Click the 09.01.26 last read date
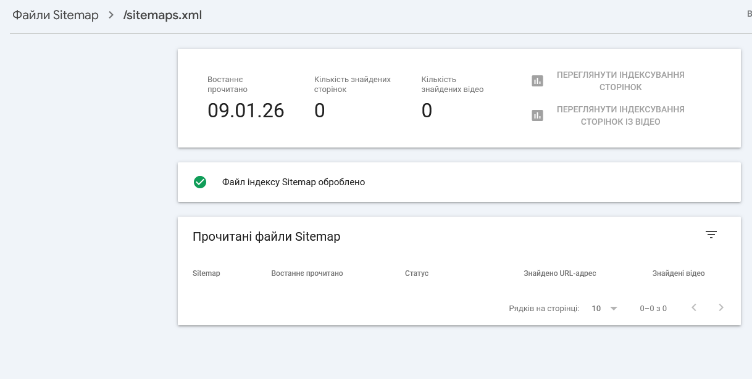752x379 pixels. point(246,110)
